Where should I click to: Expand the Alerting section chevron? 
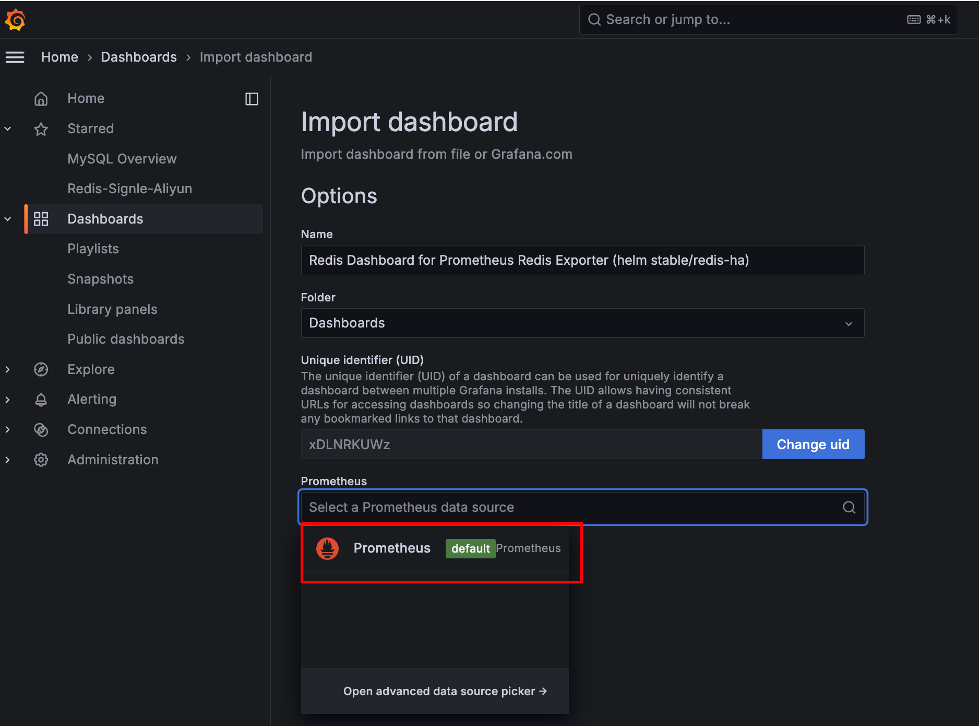coord(8,400)
